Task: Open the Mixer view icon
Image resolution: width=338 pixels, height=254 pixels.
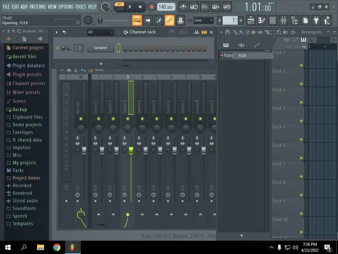Action: 284,20
